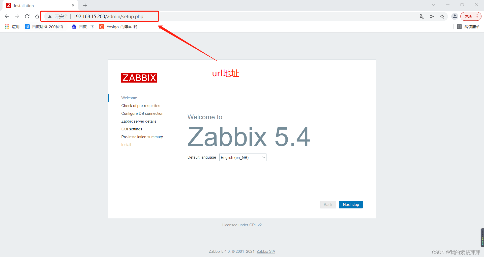Click the Next step button

point(351,205)
